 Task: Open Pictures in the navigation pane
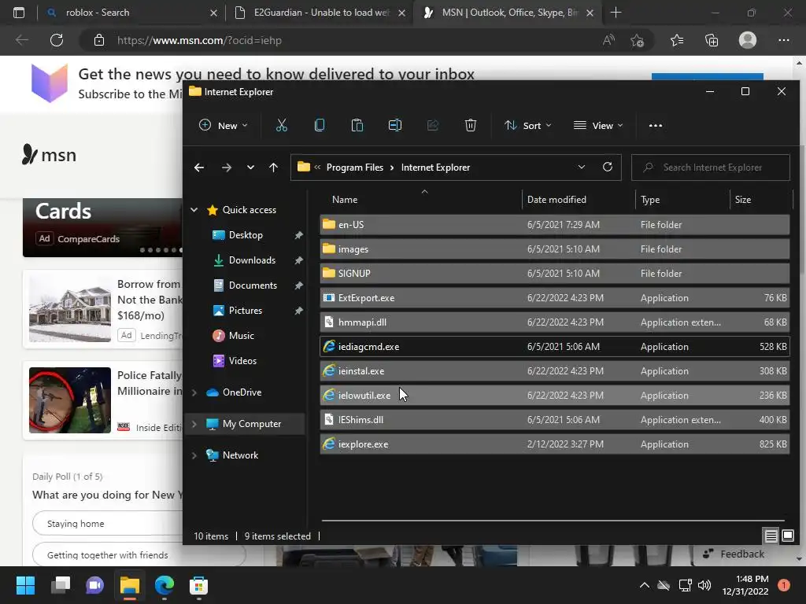coord(246,310)
